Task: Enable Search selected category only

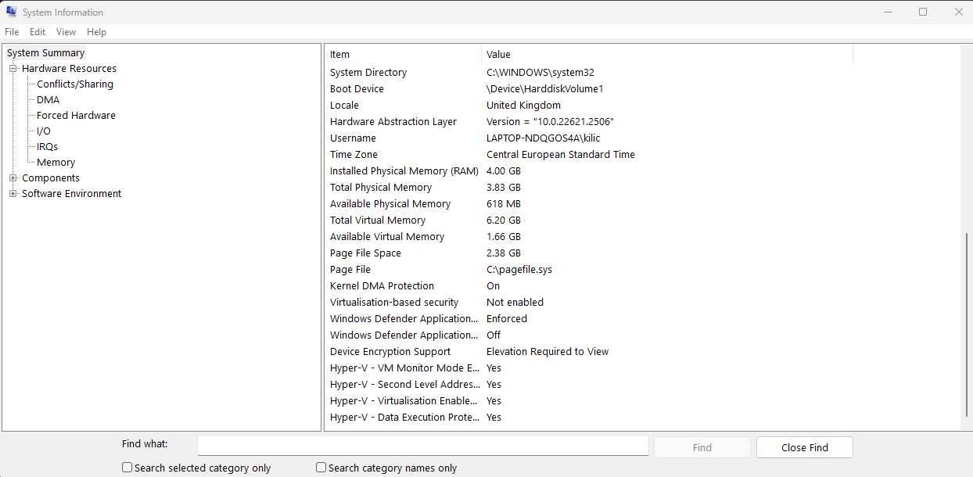Action: point(127,468)
